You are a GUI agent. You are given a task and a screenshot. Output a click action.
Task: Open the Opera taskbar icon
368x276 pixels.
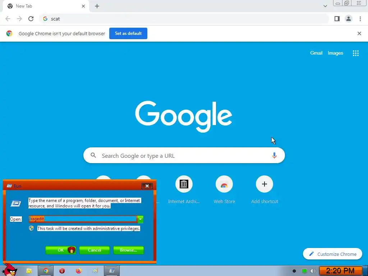click(x=62, y=271)
